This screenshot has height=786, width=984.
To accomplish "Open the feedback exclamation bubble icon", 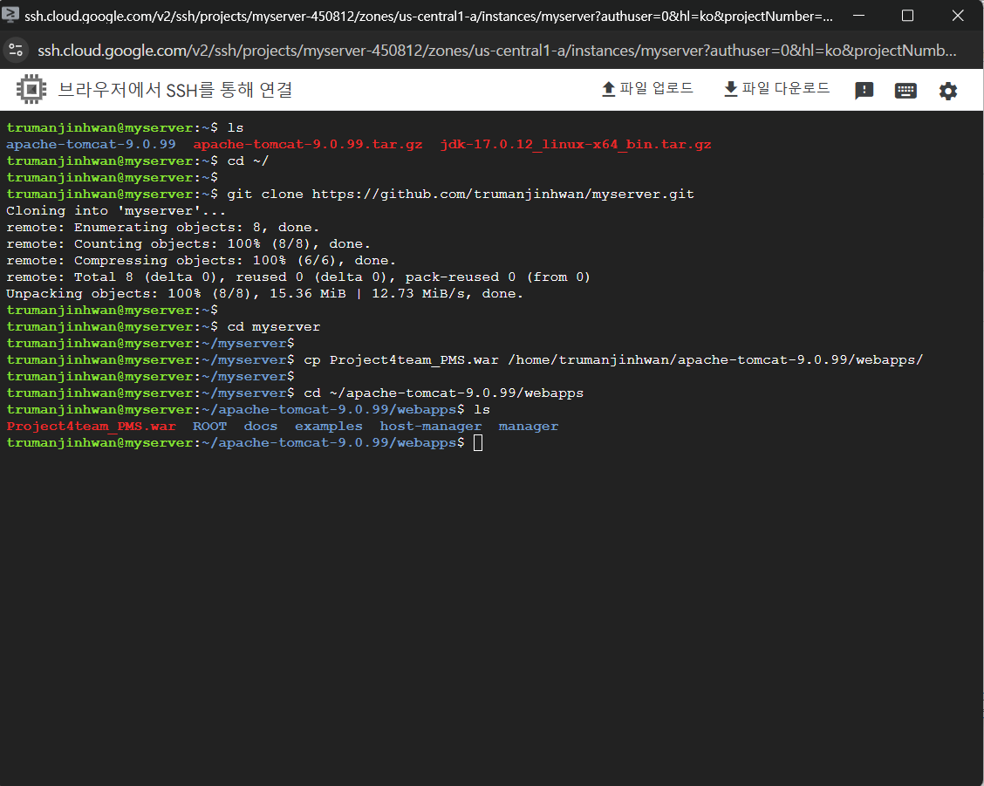I will 864,91.
